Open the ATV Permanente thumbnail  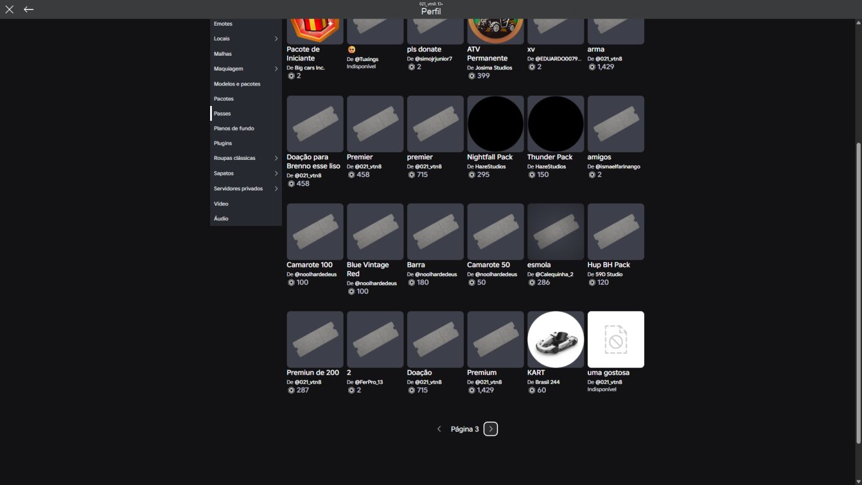[x=496, y=31]
